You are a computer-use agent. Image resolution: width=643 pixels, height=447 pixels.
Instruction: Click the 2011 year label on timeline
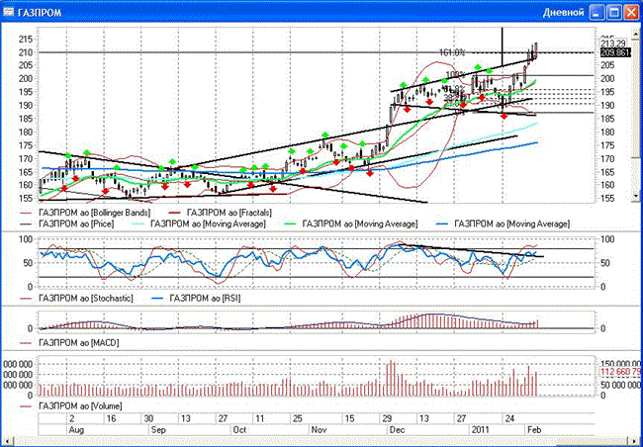tap(480, 430)
